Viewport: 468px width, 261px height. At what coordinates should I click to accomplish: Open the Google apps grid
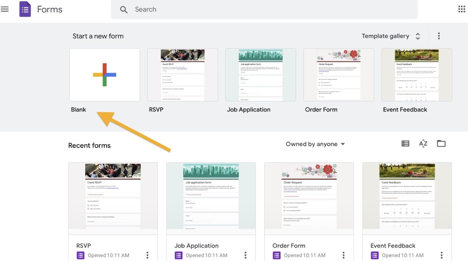point(462,9)
